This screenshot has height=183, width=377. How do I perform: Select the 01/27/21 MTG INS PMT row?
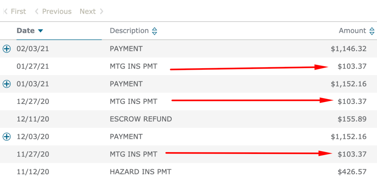[188, 66]
